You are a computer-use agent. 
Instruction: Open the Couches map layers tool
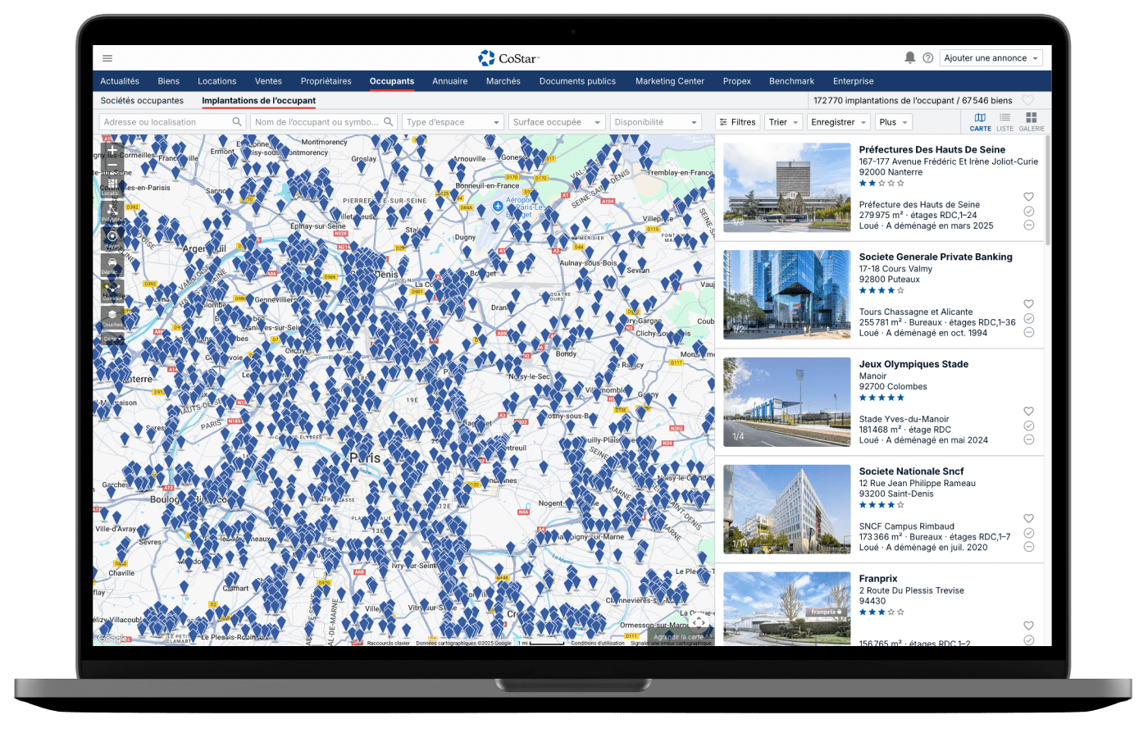[x=112, y=316]
